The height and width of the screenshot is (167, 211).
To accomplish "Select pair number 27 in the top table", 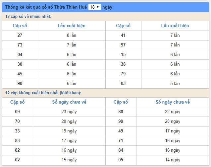I will [20, 35].
